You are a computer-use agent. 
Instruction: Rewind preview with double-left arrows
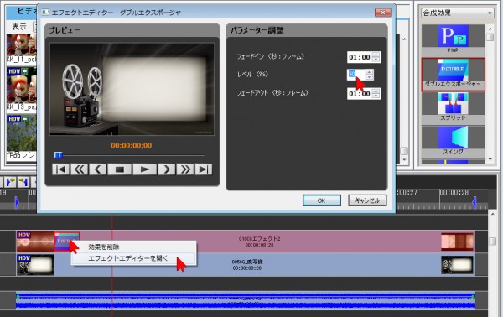80,169
